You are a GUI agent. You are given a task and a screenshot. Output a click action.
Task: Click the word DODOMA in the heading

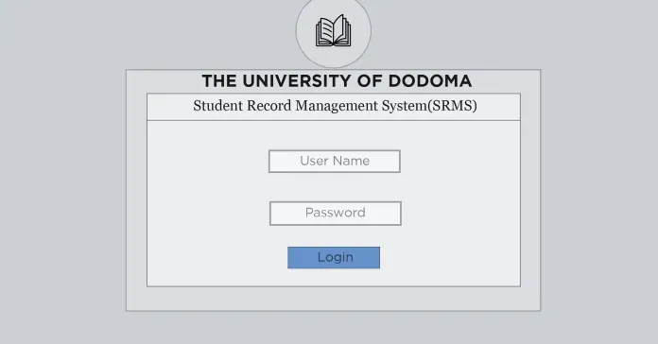(430, 81)
